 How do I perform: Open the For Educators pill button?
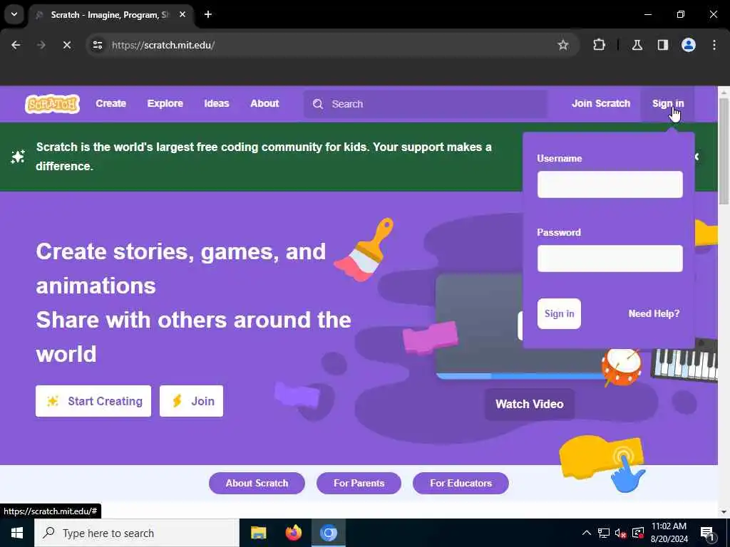point(461,484)
